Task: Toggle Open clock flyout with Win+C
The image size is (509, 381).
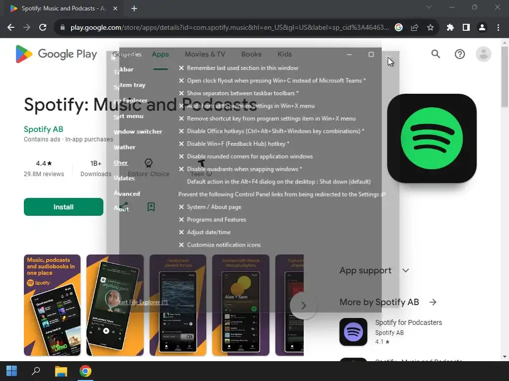Action: click(272, 81)
